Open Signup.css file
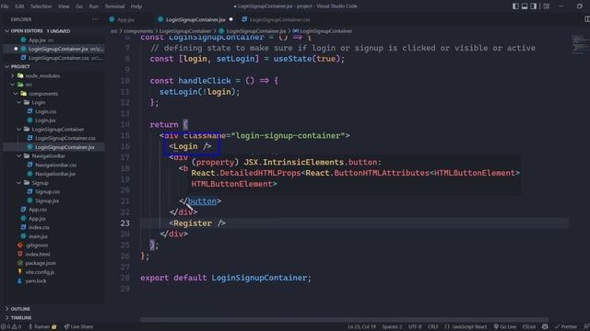Image resolution: width=590 pixels, height=331 pixels. 47,192
